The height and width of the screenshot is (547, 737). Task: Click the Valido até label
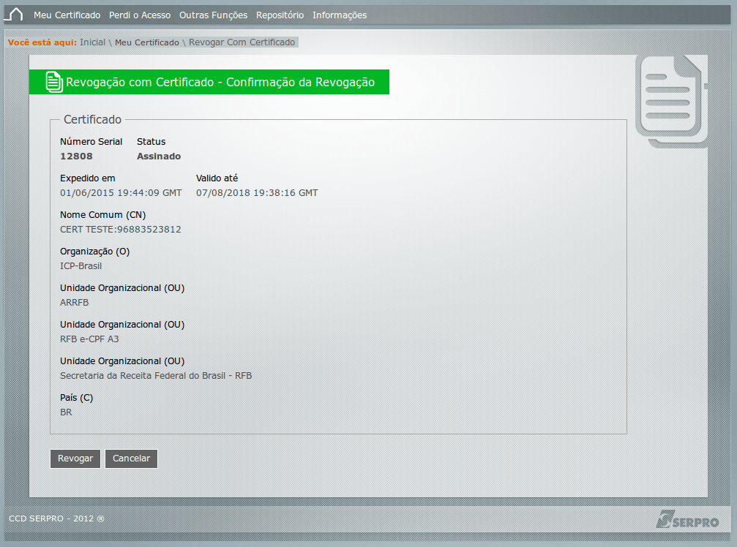pyautogui.click(x=217, y=178)
